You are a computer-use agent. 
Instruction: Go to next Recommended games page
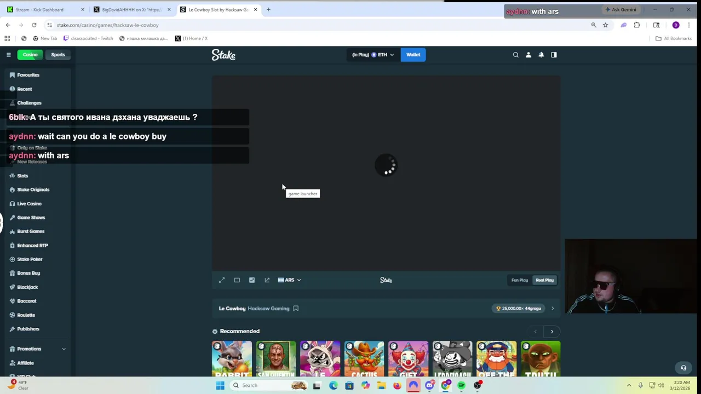[552, 332]
